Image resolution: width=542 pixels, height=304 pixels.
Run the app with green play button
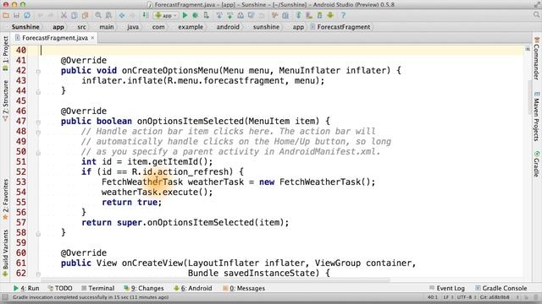coord(185,15)
